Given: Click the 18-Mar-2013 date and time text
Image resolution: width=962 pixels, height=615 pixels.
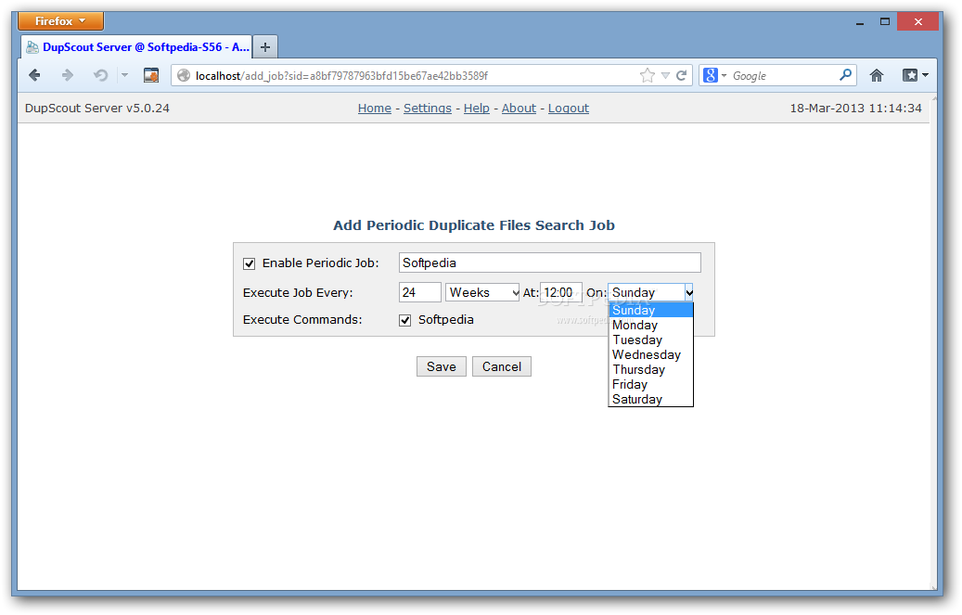Looking at the screenshot, I should point(855,108).
